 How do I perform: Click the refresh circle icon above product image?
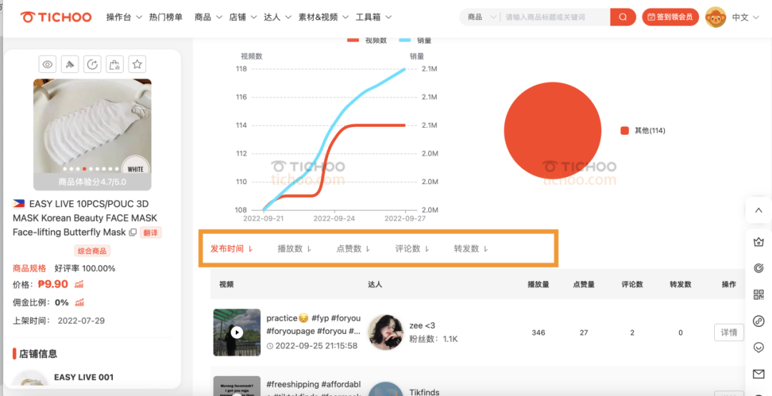click(92, 64)
